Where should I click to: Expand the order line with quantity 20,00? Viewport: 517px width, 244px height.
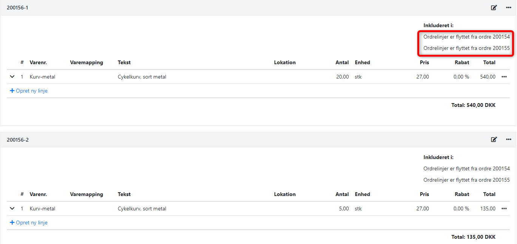click(12, 77)
